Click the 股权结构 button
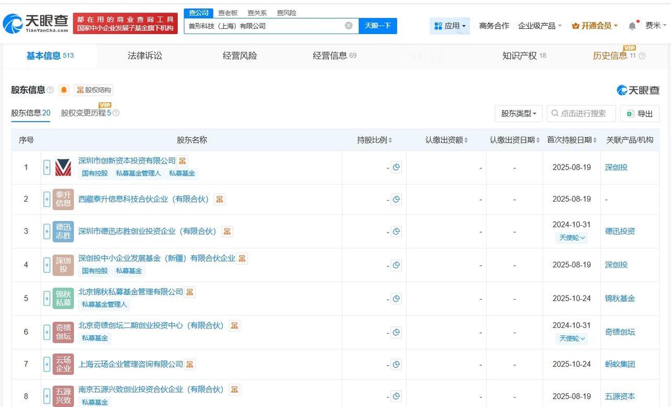The width and height of the screenshot is (671, 407). [94, 90]
